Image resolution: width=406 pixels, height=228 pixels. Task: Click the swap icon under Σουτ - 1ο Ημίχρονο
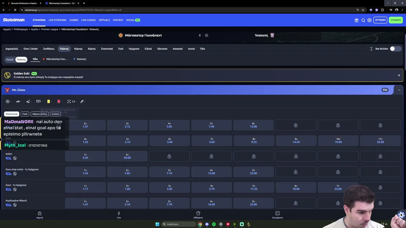[15, 189]
